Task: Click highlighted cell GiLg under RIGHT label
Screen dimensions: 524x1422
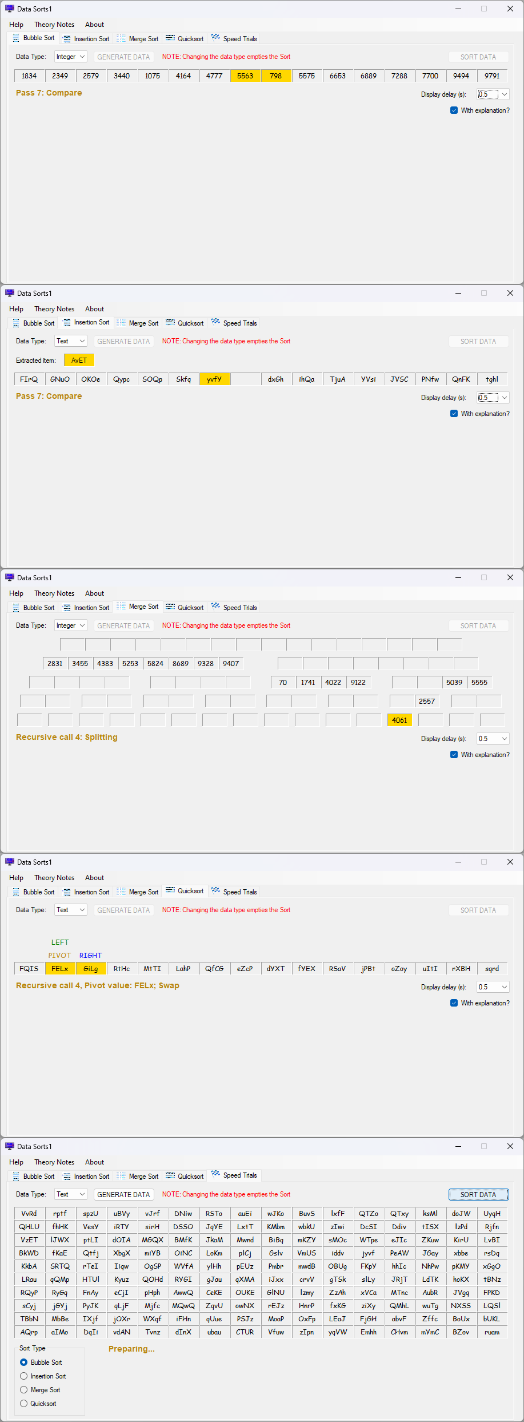Action: pyautogui.click(x=91, y=968)
